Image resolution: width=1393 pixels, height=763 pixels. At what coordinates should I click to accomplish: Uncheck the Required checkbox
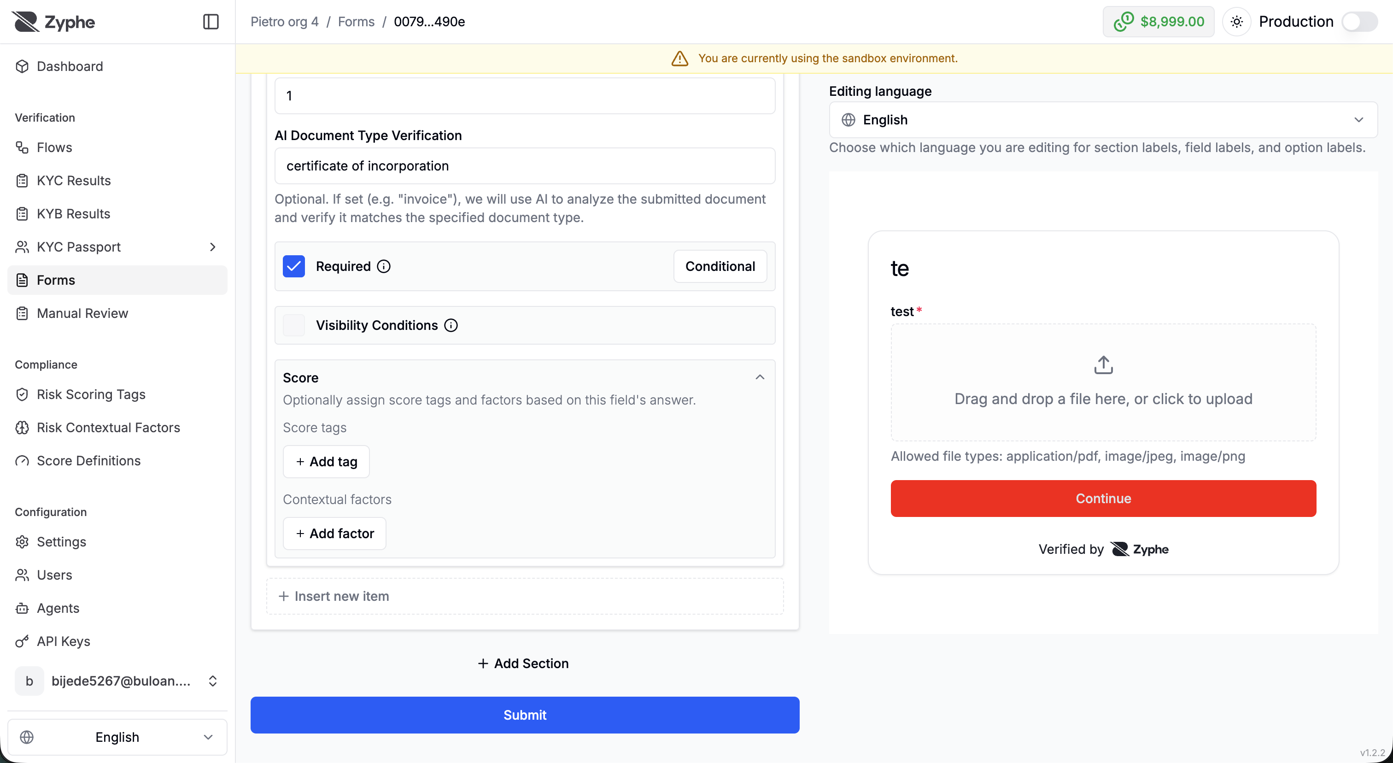293,266
